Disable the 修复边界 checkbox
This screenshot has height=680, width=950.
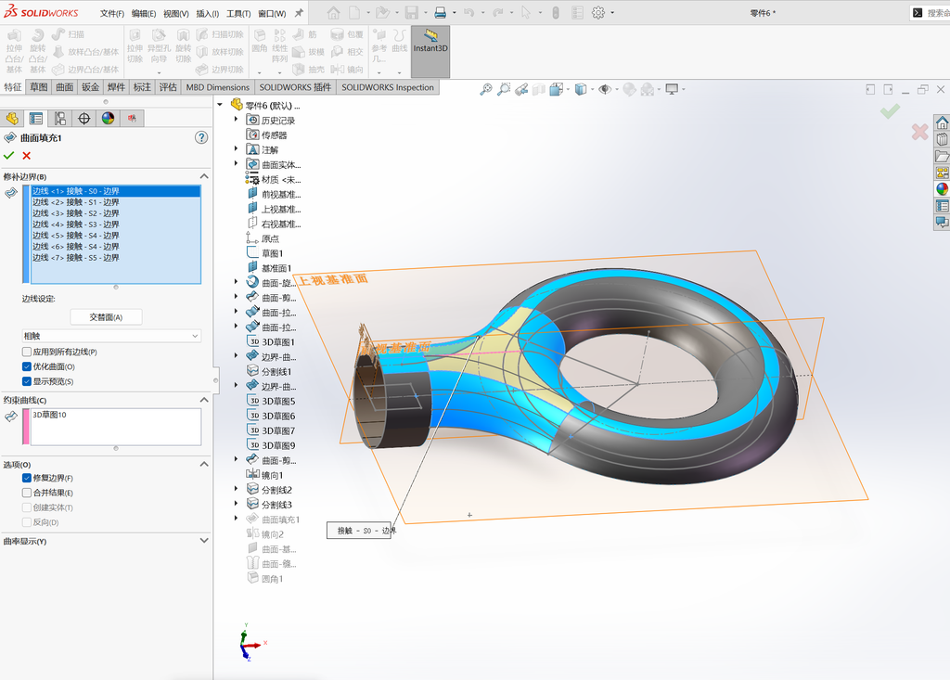tap(27, 478)
